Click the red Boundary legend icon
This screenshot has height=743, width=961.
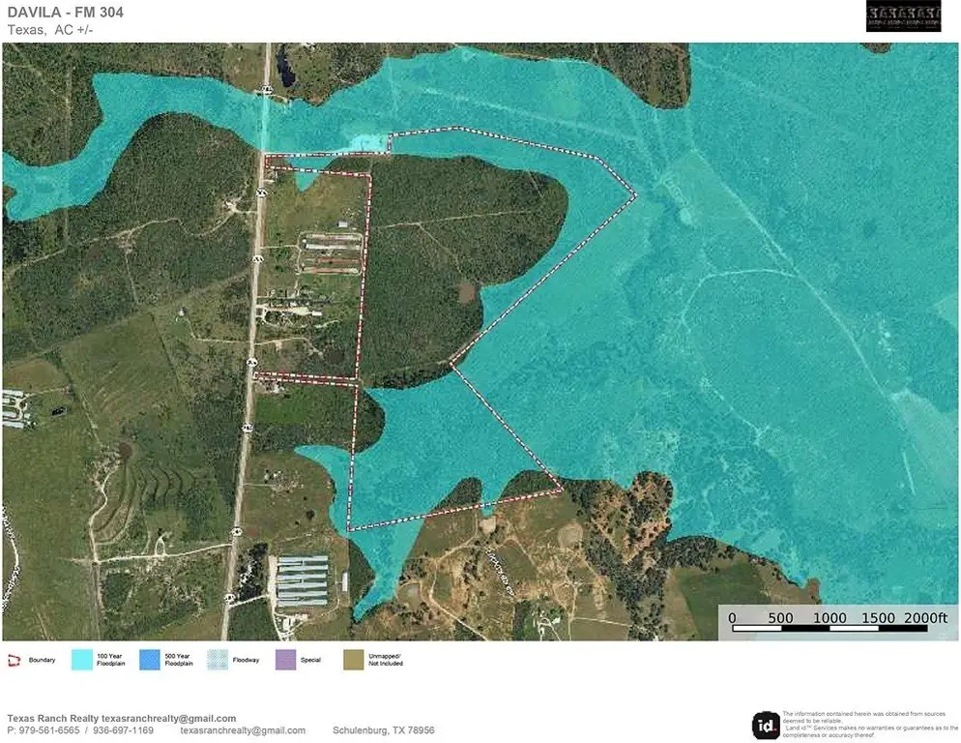point(14,660)
